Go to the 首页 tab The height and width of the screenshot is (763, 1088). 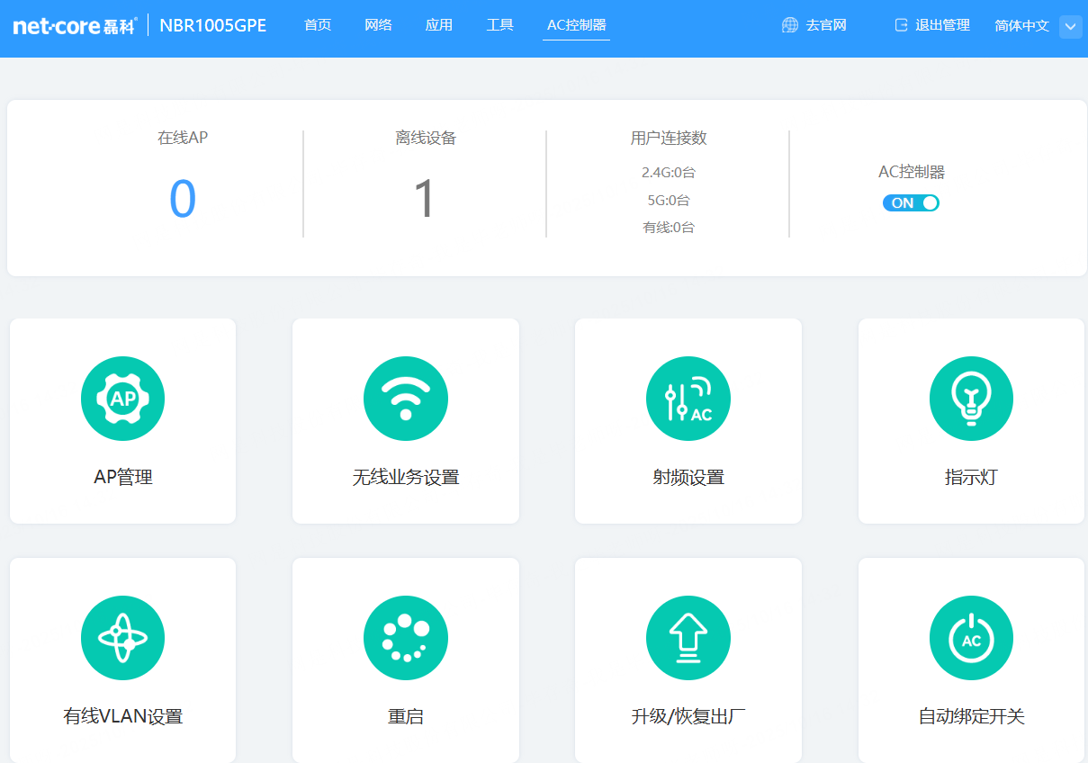pyautogui.click(x=318, y=25)
